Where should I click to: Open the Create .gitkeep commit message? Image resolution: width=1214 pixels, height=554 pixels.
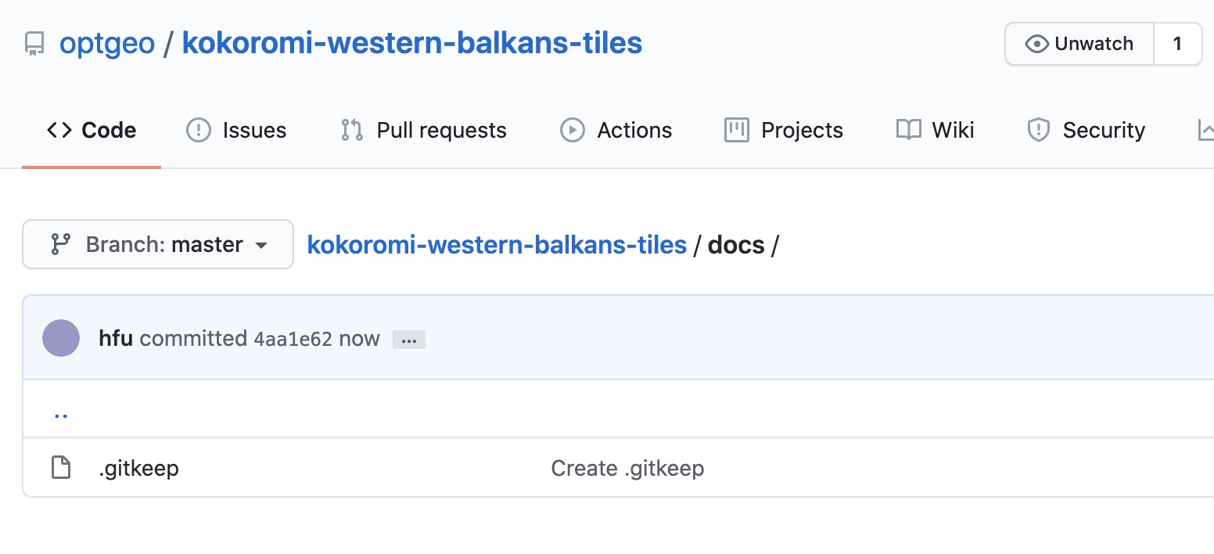[x=627, y=467]
